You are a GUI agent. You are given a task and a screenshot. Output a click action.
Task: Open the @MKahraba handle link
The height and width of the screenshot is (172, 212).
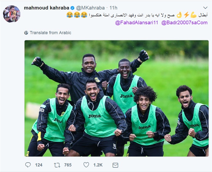(x=90, y=8)
